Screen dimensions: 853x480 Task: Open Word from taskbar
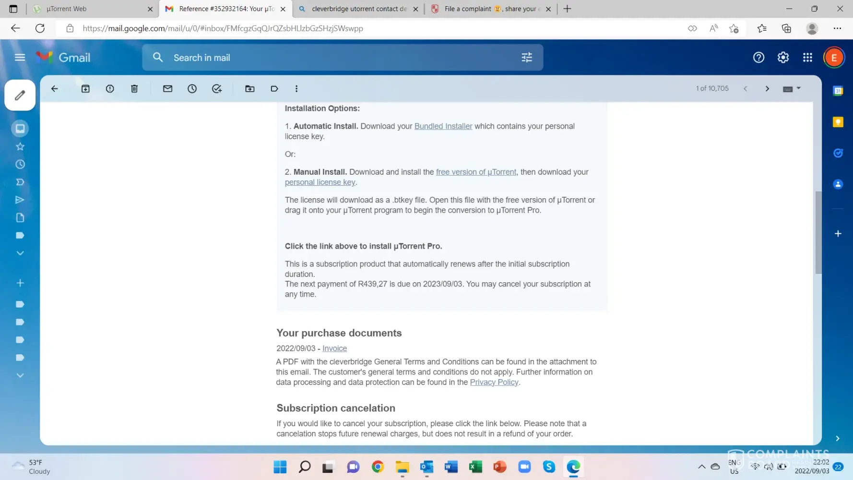click(x=451, y=467)
